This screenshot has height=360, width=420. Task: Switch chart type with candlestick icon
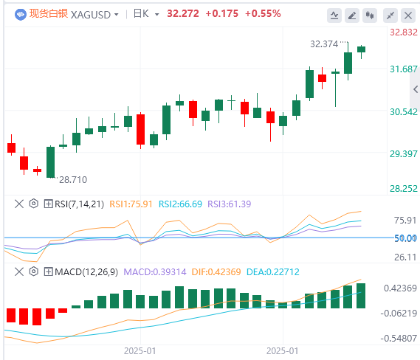(x=370, y=15)
